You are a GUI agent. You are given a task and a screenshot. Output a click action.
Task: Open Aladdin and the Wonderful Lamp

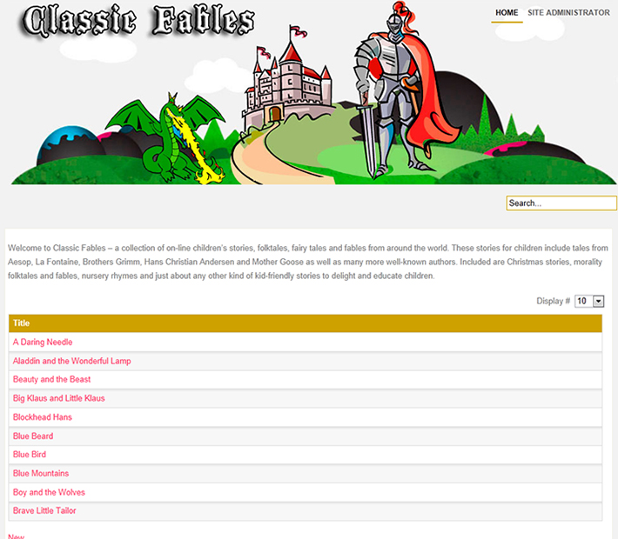pyautogui.click(x=71, y=361)
